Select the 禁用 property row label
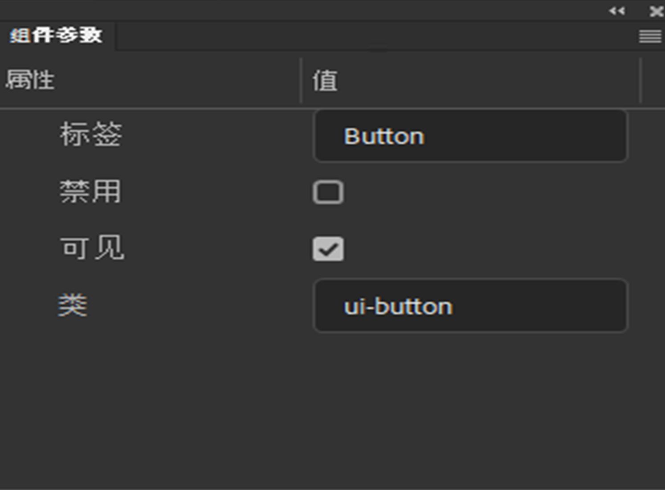Image resolution: width=665 pixels, height=490 pixels. pyautogui.click(x=91, y=192)
